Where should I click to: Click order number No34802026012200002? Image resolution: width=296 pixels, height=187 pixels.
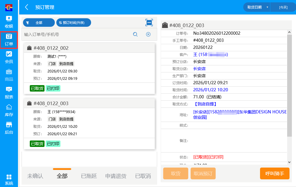[217, 33]
